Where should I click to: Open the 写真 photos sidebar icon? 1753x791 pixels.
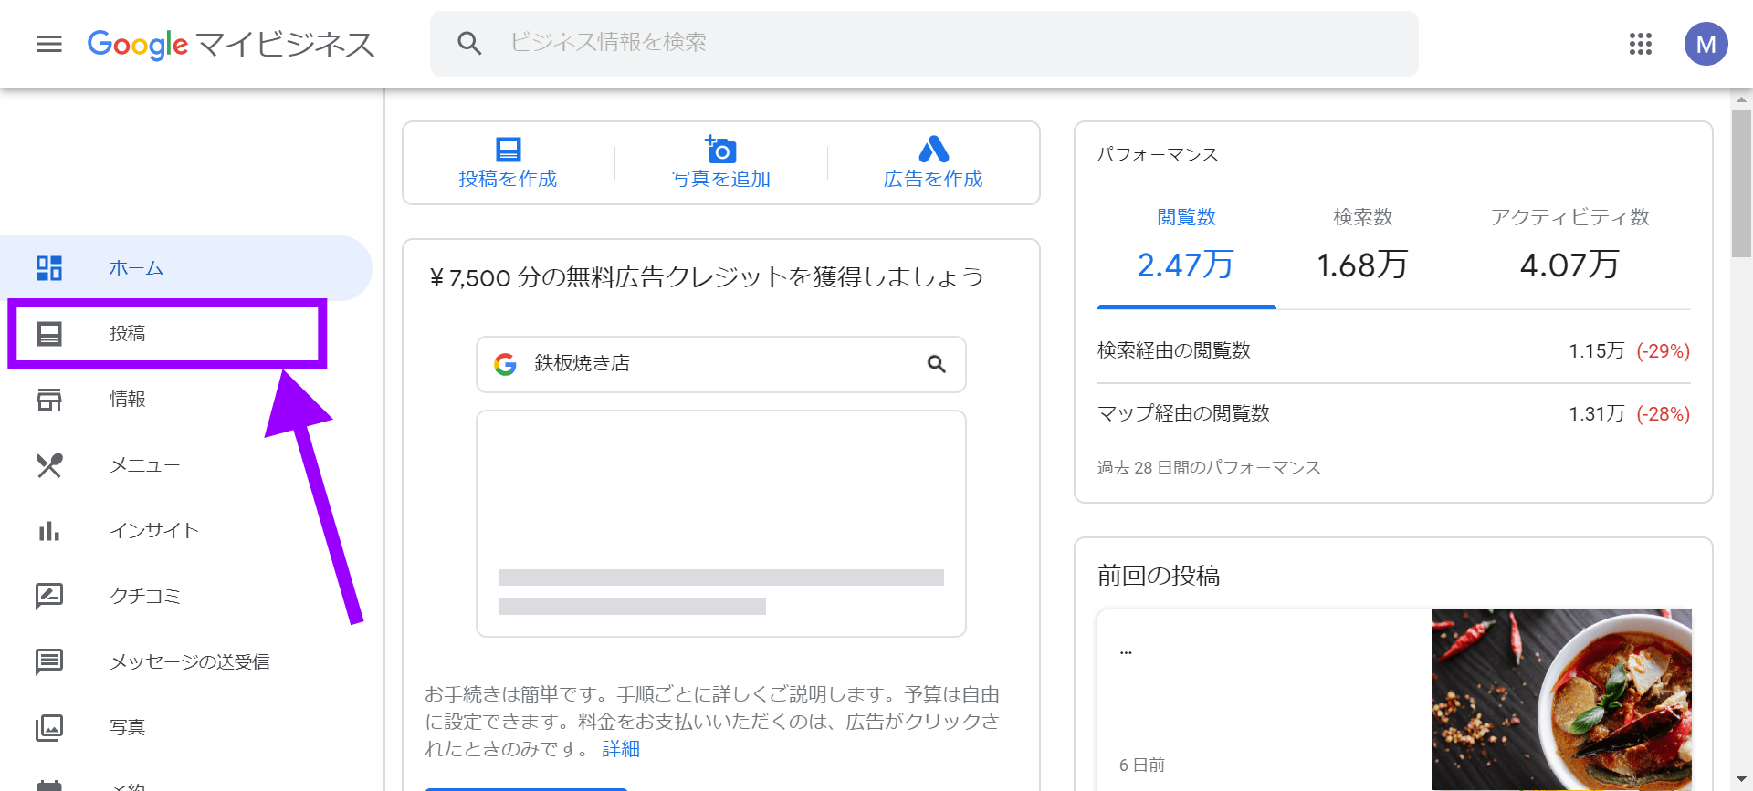(x=49, y=727)
